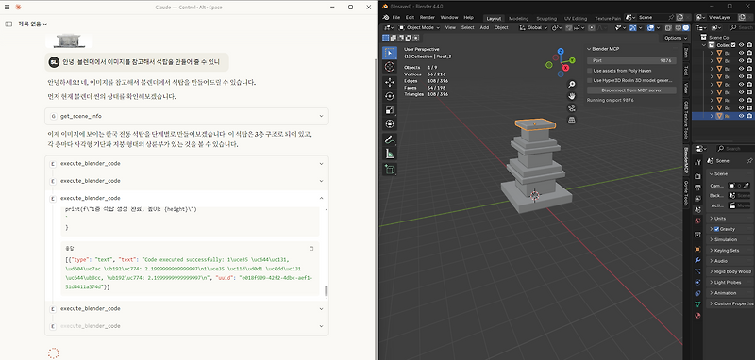Image resolution: width=755 pixels, height=360 pixels.
Task: Open the viewport Select menu
Action: coord(467,28)
